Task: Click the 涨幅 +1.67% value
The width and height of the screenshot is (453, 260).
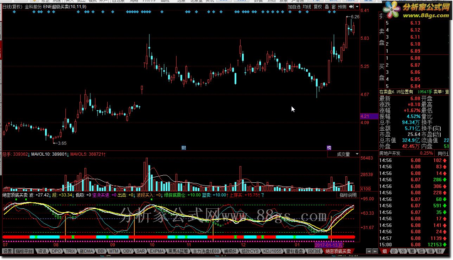Action: click(412, 111)
